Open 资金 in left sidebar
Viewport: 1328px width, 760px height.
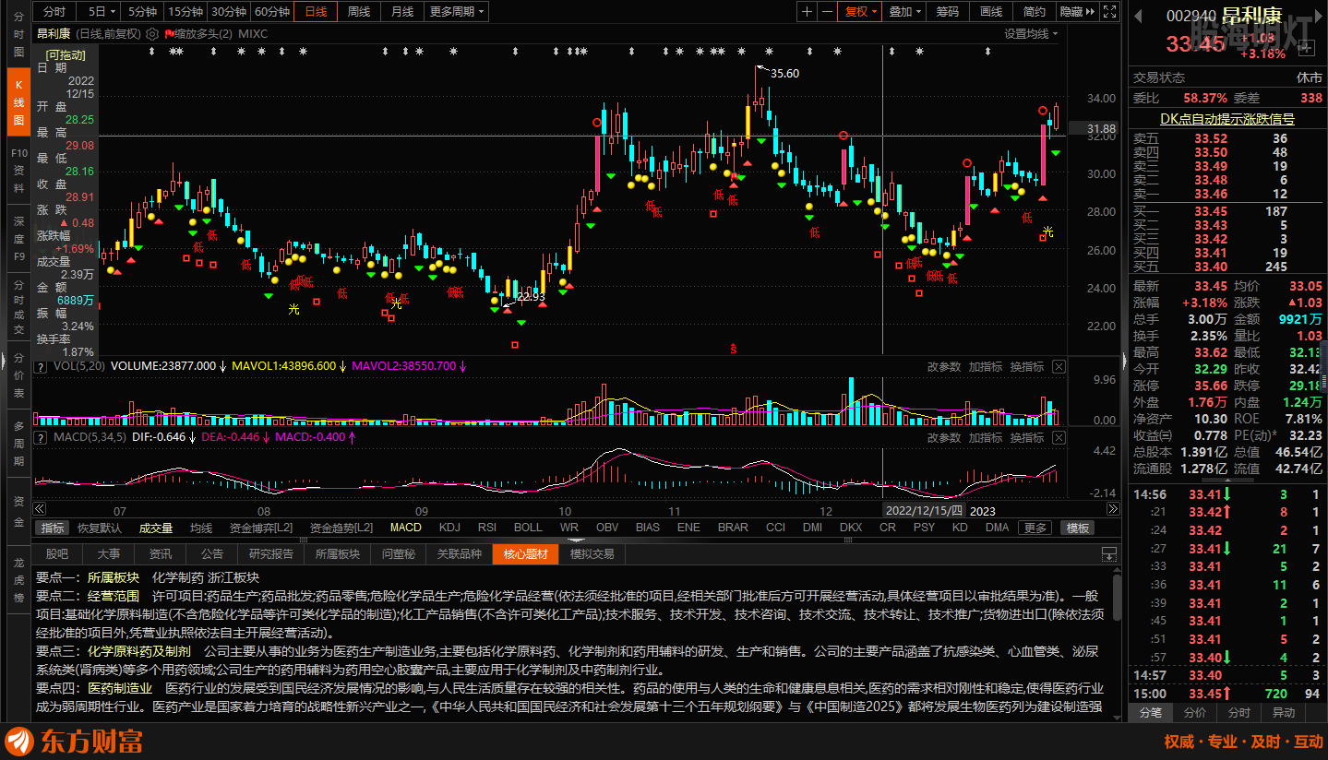pyautogui.click(x=18, y=512)
